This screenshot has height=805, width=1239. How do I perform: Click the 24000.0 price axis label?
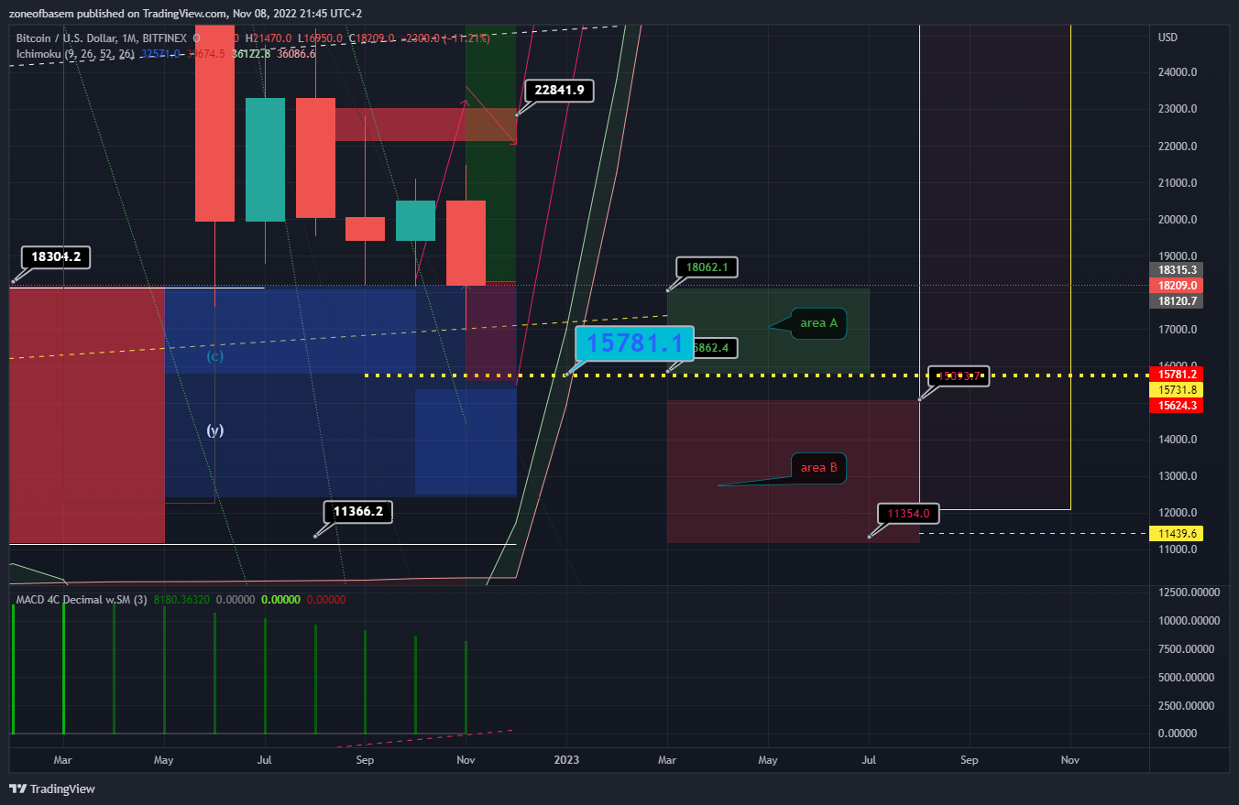(1178, 72)
